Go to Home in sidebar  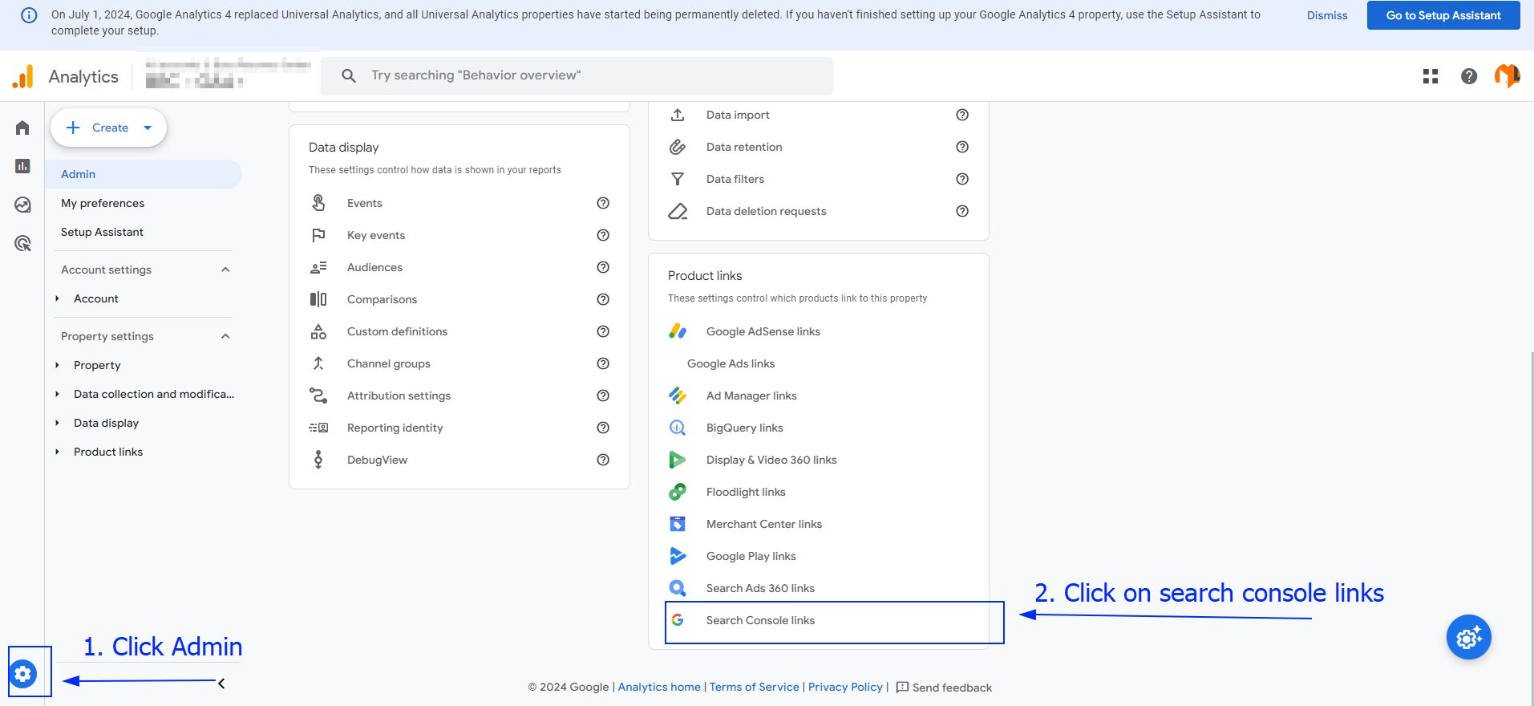coord(22,128)
